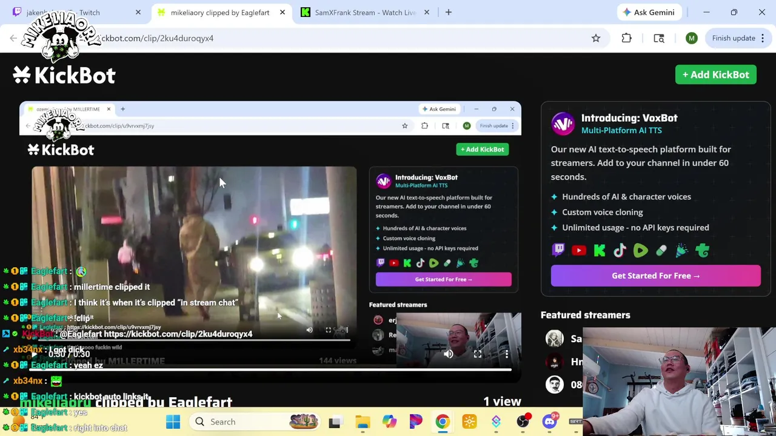
Task: Open the Windows Start menu
Action: tap(173, 421)
